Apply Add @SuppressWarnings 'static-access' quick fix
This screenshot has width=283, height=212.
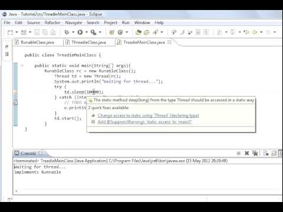point(144,122)
